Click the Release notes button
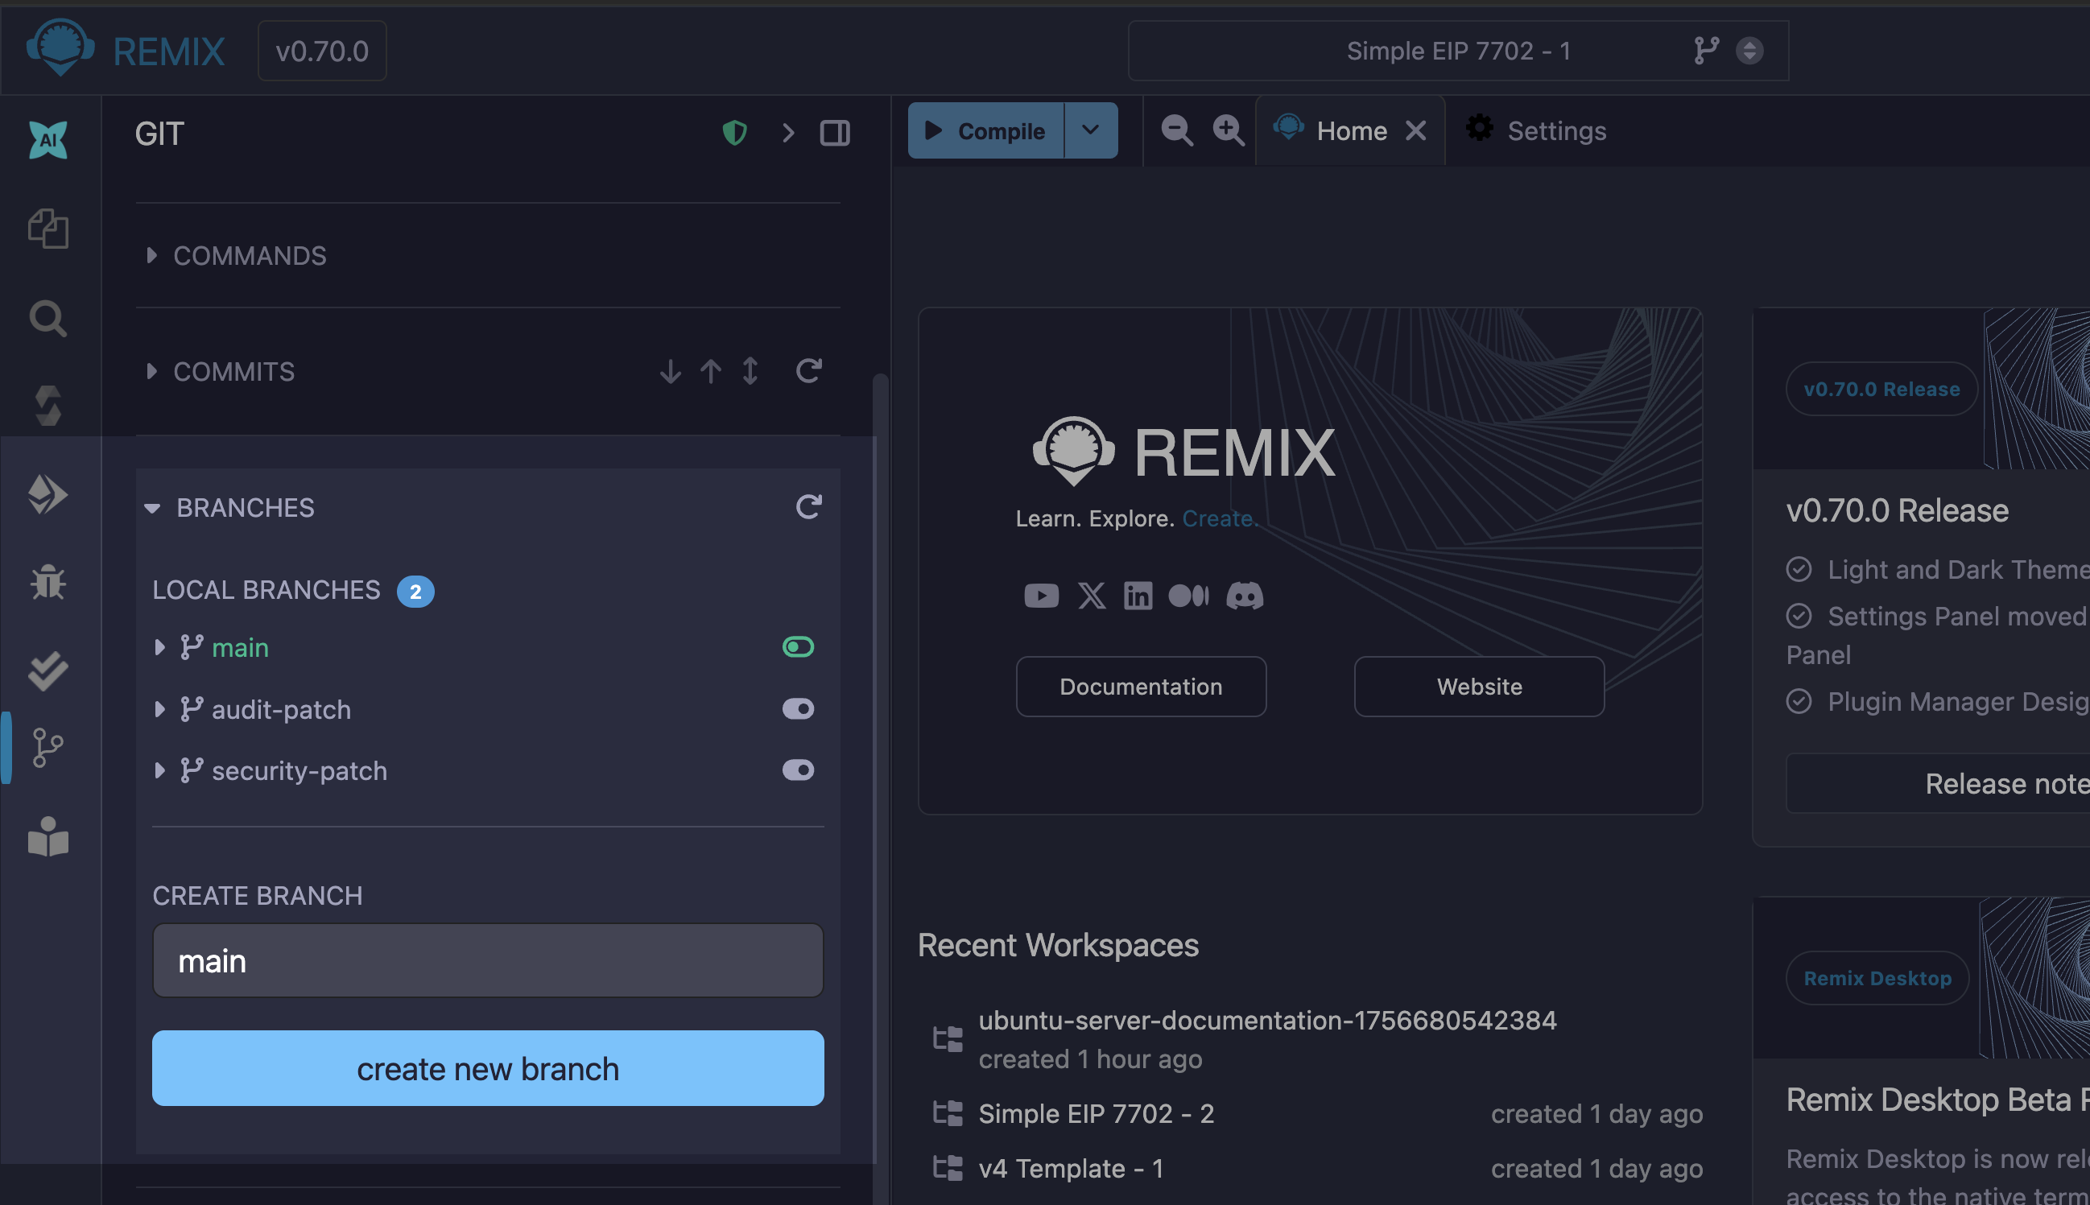 pos(1937,783)
